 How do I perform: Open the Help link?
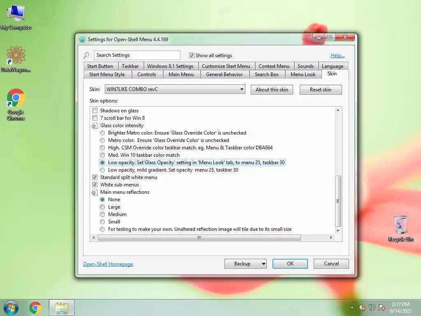pyautogui.click(x=337, y=56)
